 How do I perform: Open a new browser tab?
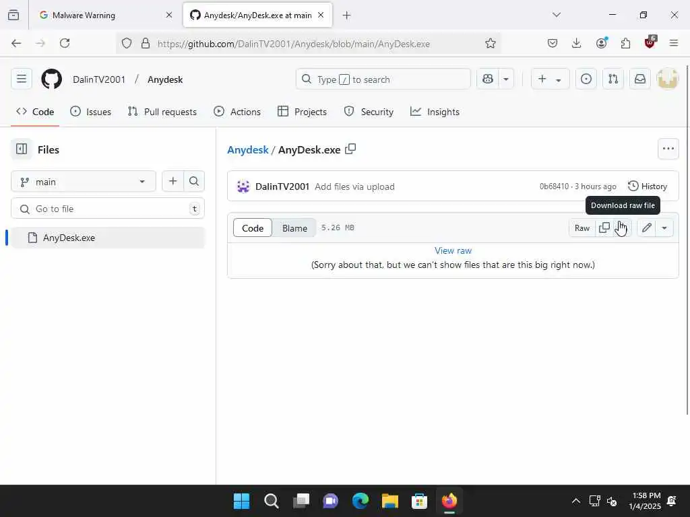point(347,15)
